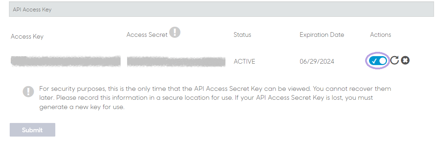
Task: Click the info icon beside Access Secret
Action: click(175, 32)
